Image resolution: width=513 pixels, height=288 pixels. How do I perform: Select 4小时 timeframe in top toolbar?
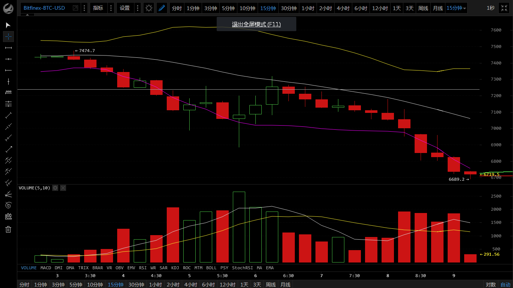(x=343, y=8)
